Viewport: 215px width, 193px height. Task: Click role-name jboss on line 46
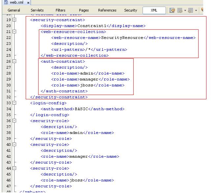76,180
